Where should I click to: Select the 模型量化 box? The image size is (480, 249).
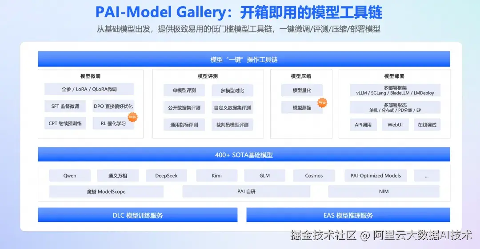point(302,91)
